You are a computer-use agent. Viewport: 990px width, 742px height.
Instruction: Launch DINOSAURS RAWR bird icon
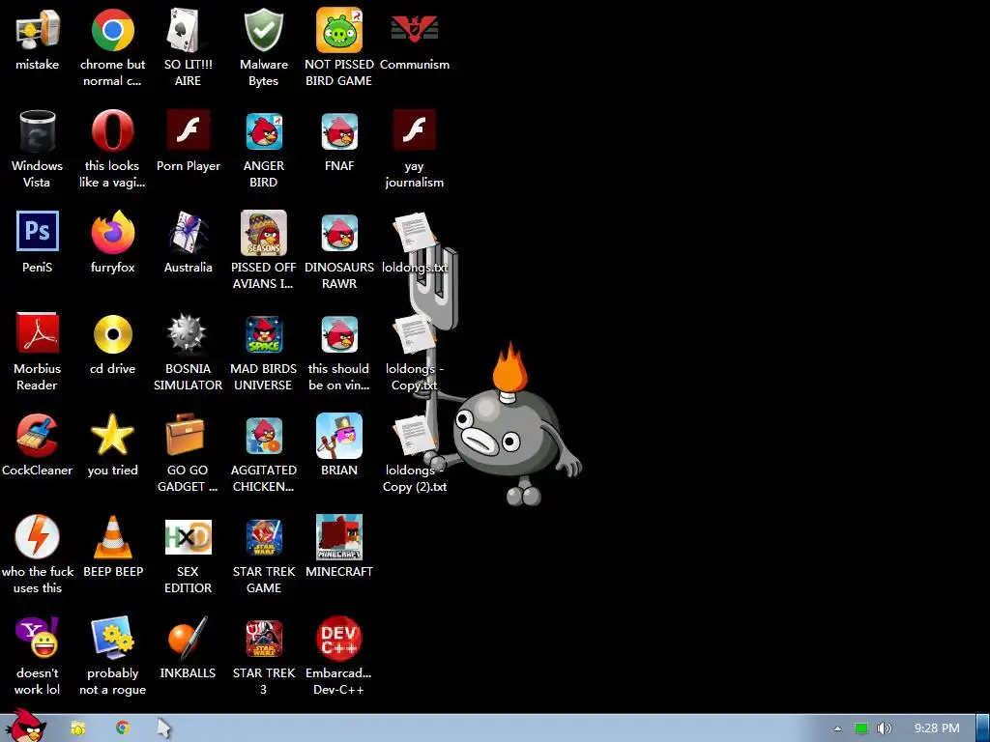(339, 232)
